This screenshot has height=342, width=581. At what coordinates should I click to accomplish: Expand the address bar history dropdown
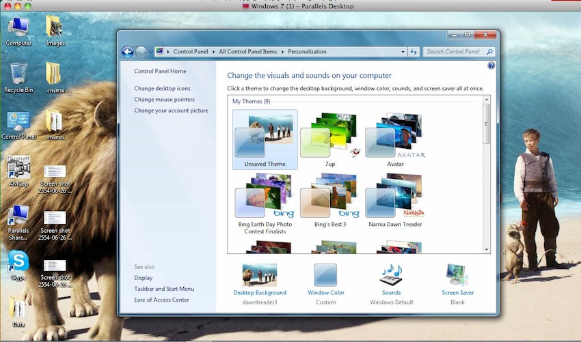403,52
